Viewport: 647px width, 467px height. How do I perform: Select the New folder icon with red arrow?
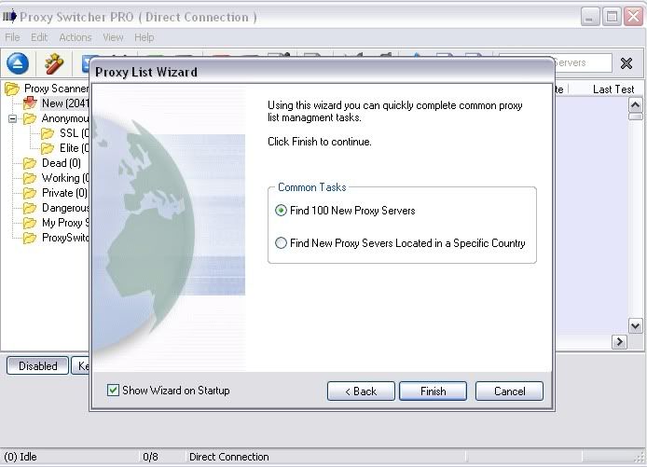30,103
